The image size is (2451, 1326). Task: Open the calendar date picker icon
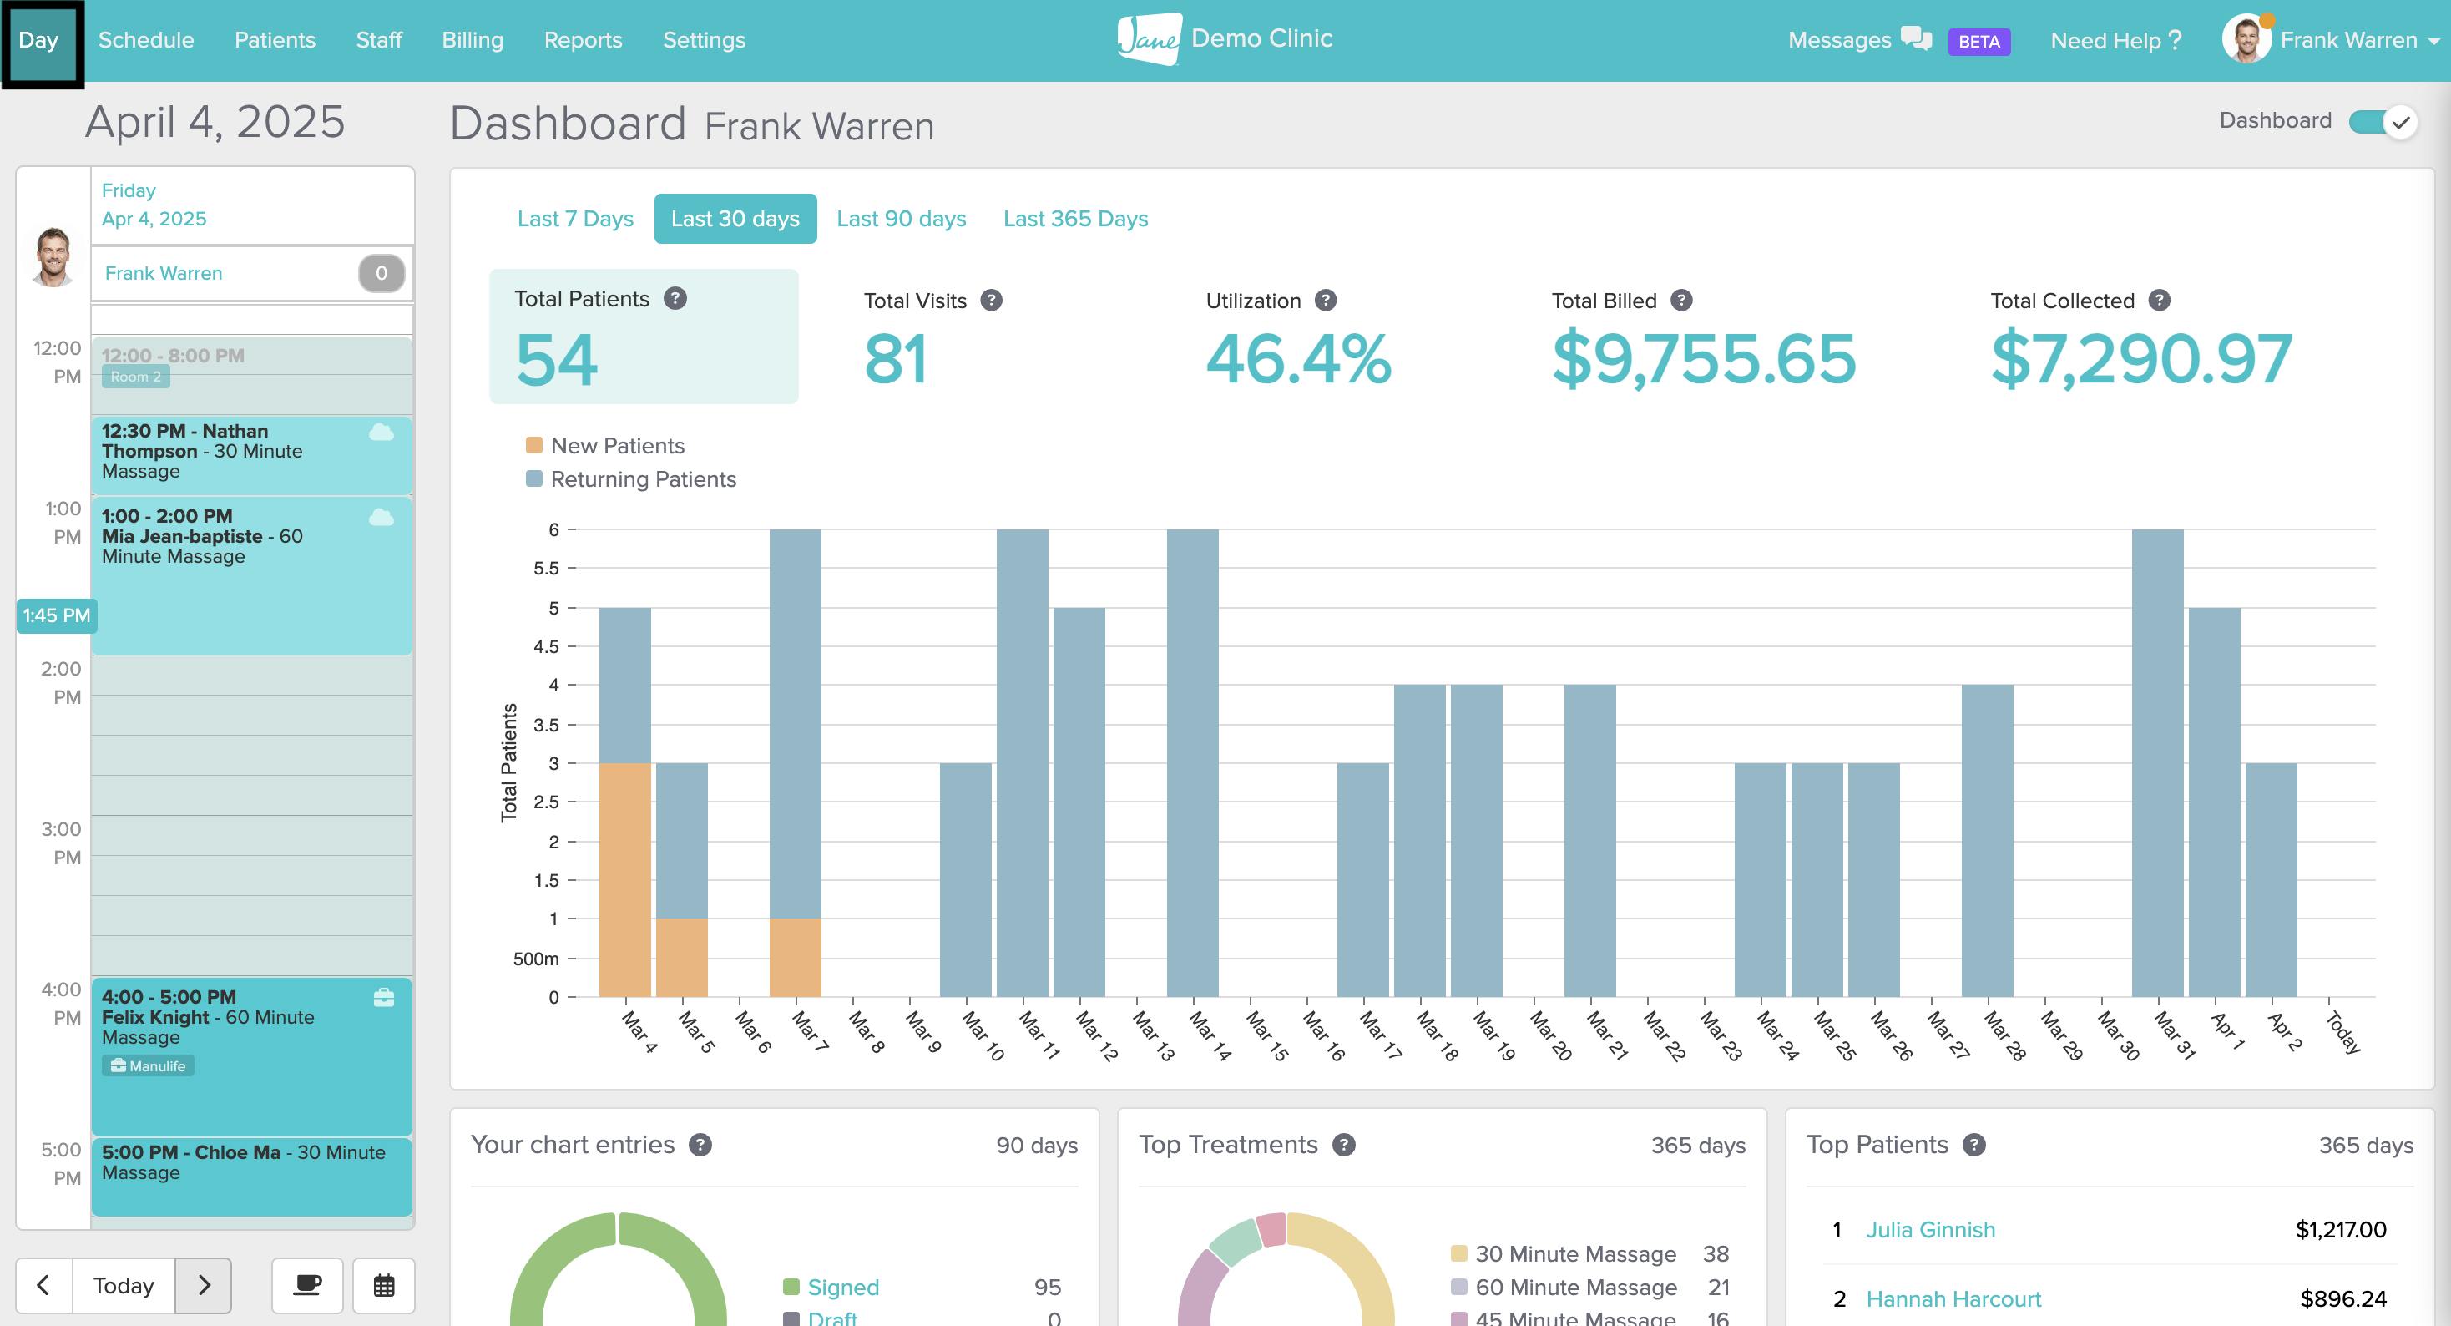383,1286
